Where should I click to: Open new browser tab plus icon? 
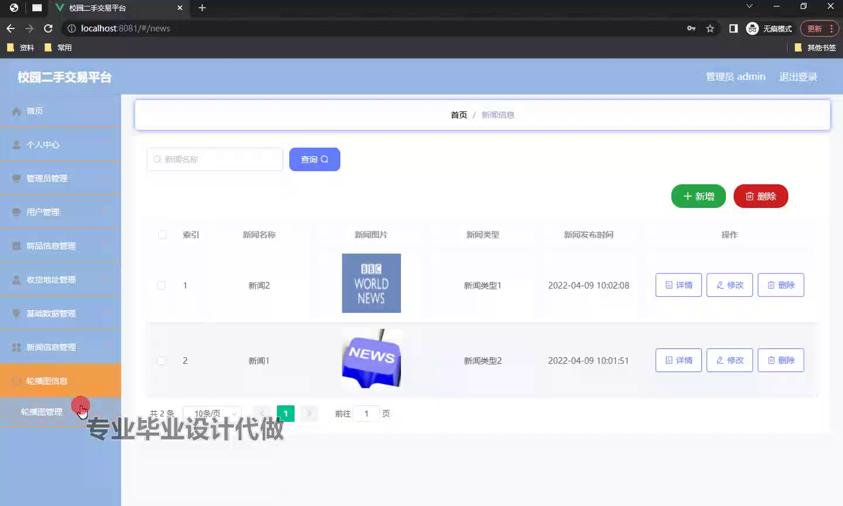click(x=202, y=8)
